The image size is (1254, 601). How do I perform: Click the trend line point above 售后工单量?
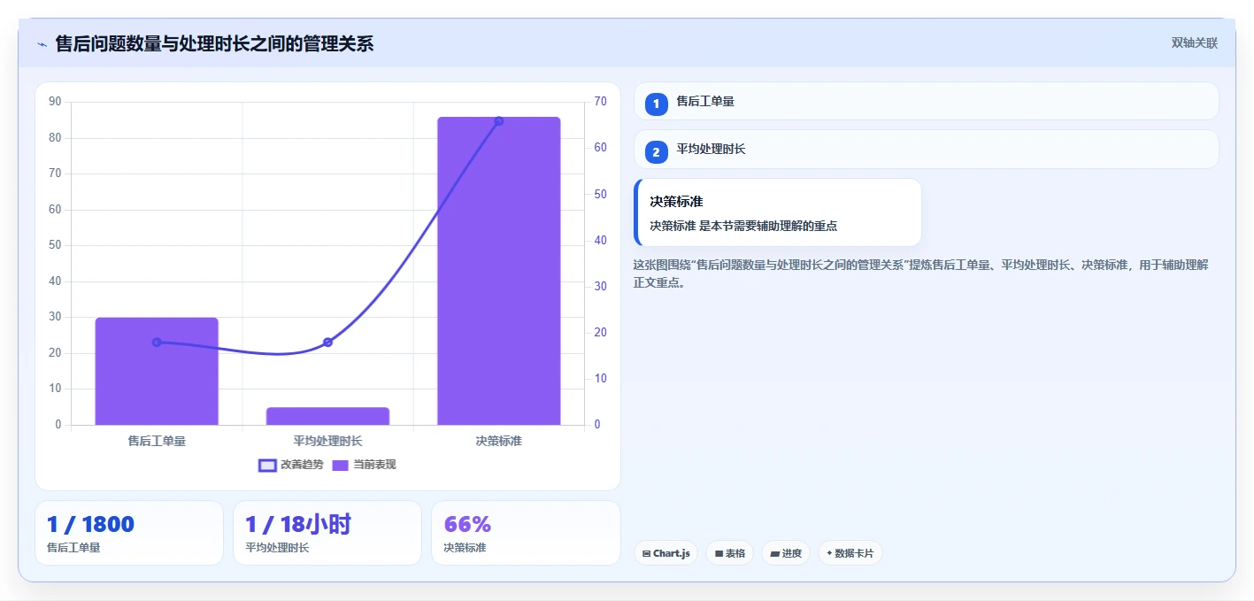[157, 342]
